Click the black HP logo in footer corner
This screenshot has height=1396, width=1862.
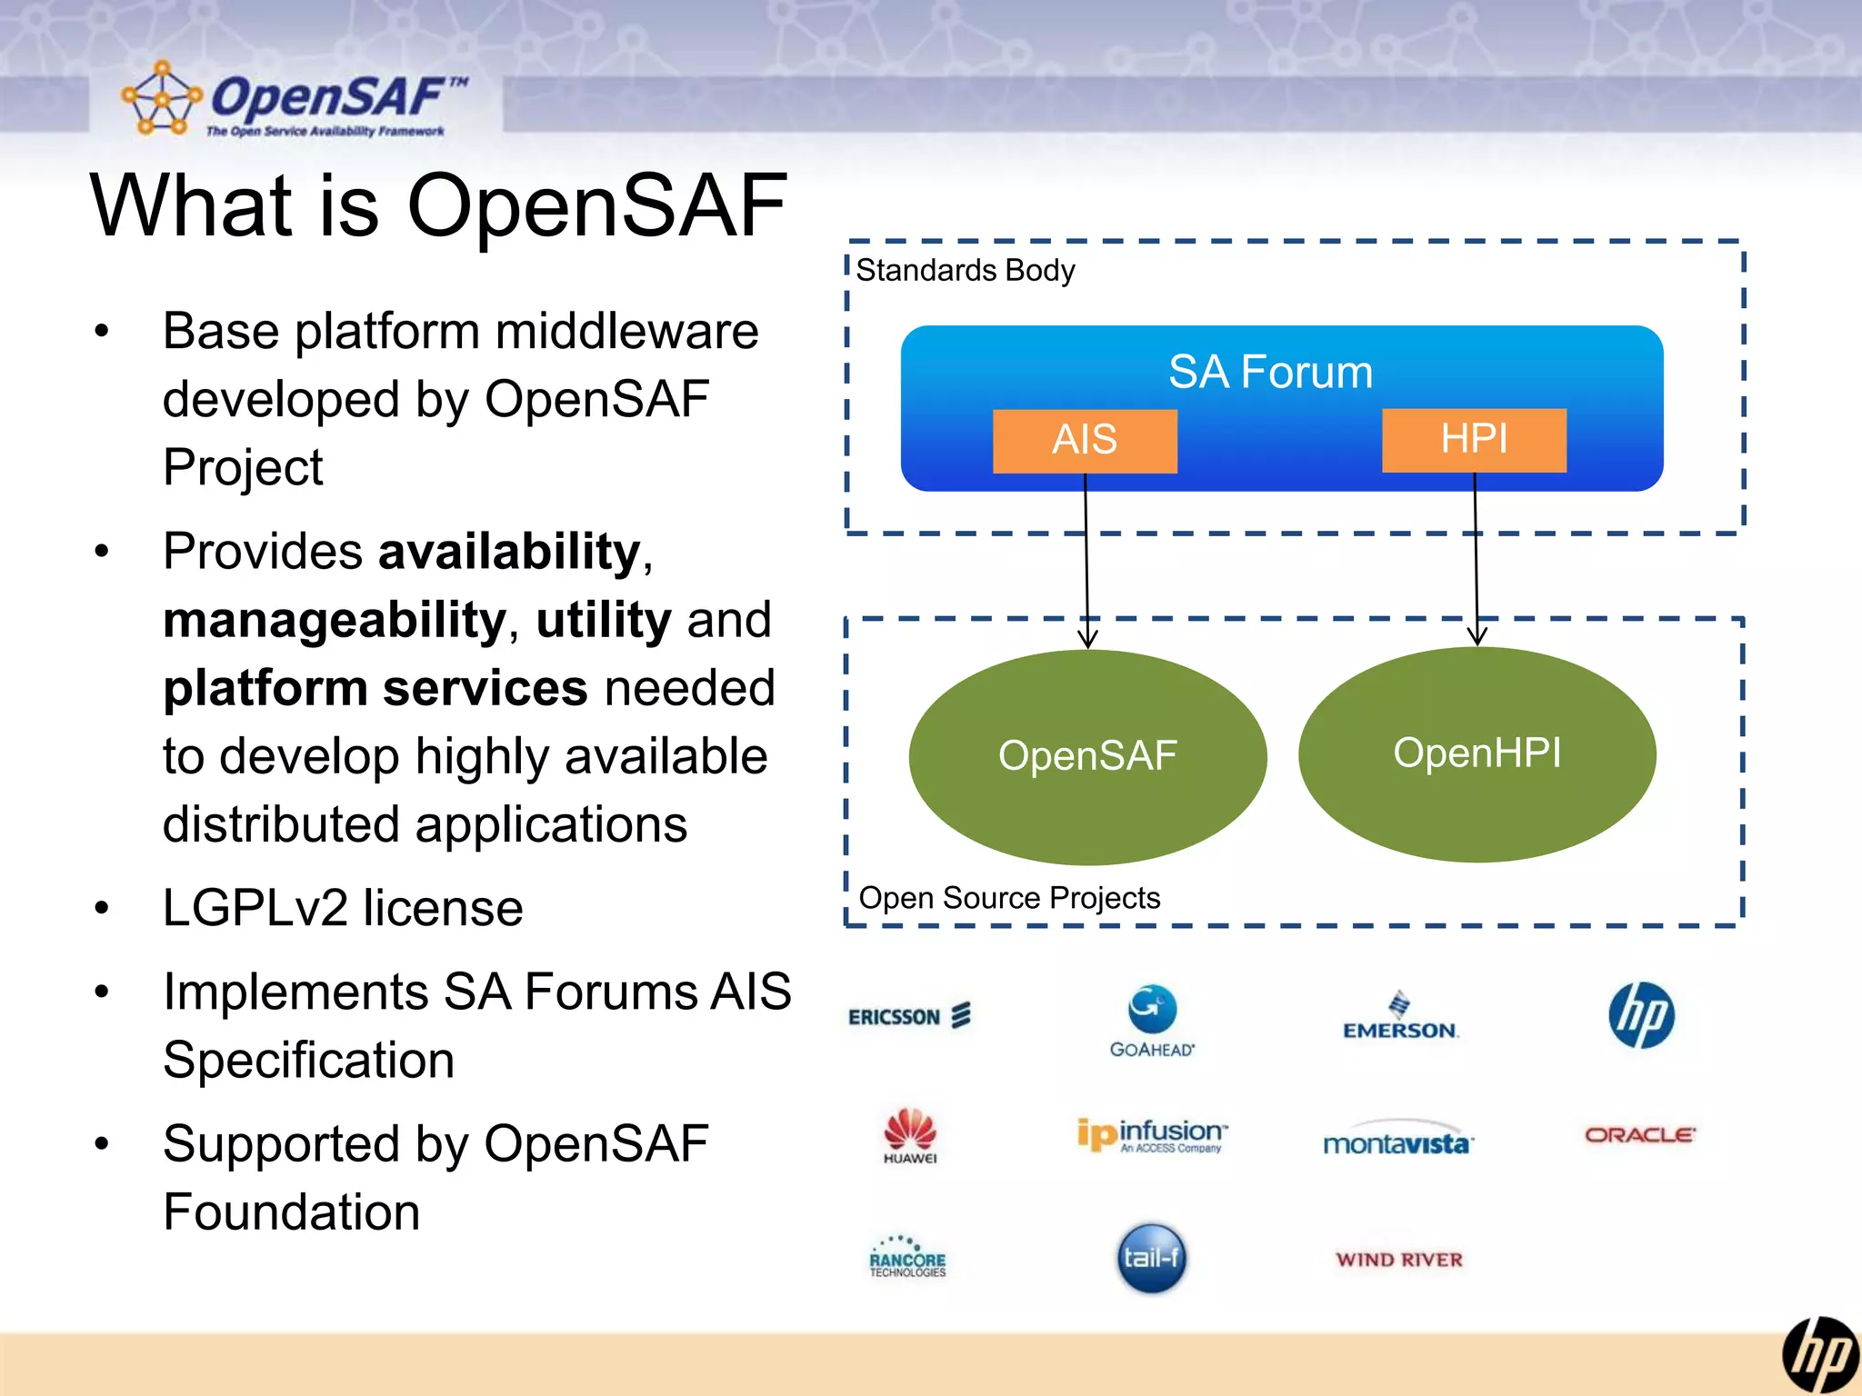[1821, 1354]
